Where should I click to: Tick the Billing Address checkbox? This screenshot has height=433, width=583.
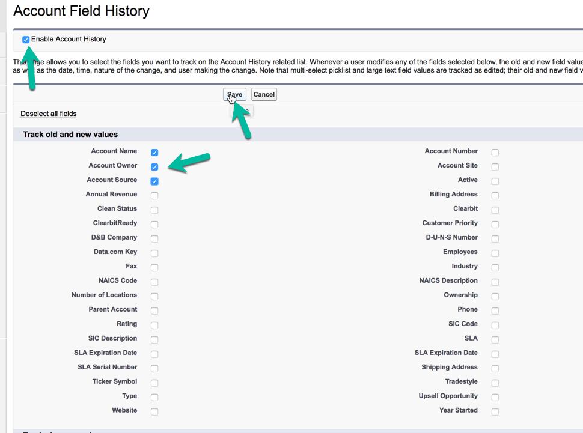(495, 196)
